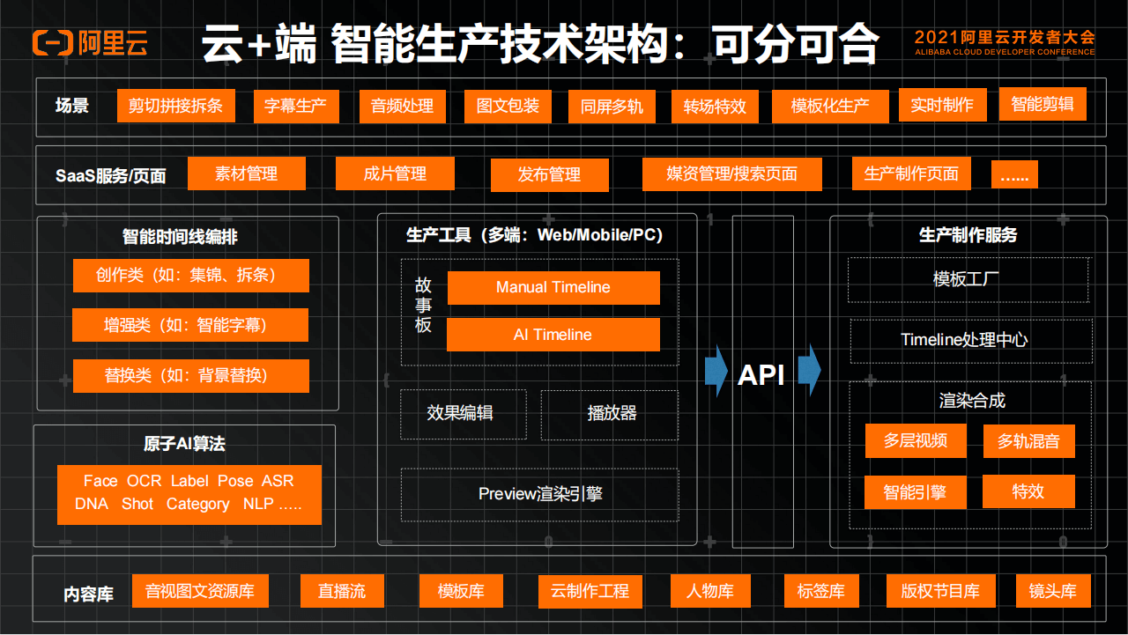The image size is (1128, 635).
Task: Open the 素材管理 SaaS box
Action: 247,174
